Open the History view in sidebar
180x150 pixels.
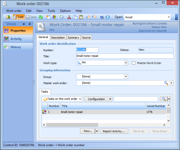(15, 47)
